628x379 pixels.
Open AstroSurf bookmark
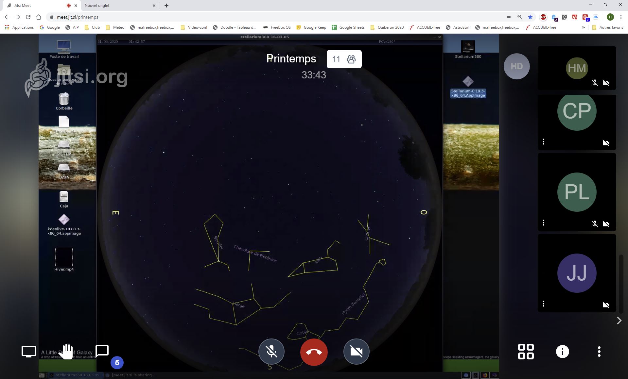click(458, 27)
